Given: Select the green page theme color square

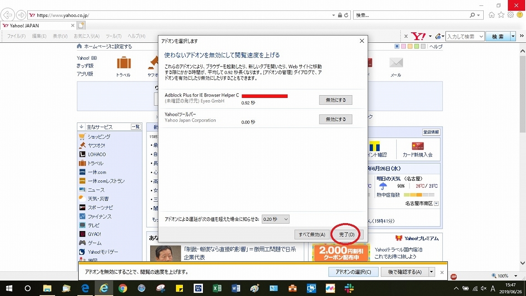Looking at the screenshot, I should (416, 46).
